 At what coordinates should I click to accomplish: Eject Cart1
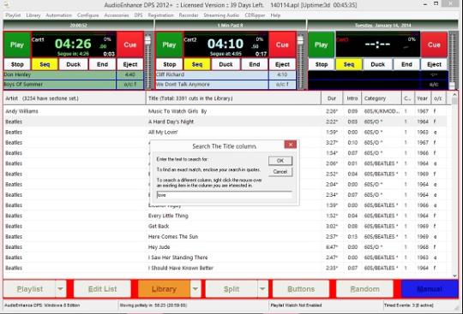130,64
